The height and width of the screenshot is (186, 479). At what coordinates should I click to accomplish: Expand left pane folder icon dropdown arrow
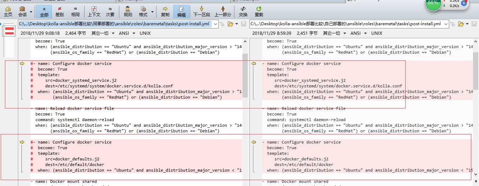[237, 24]
